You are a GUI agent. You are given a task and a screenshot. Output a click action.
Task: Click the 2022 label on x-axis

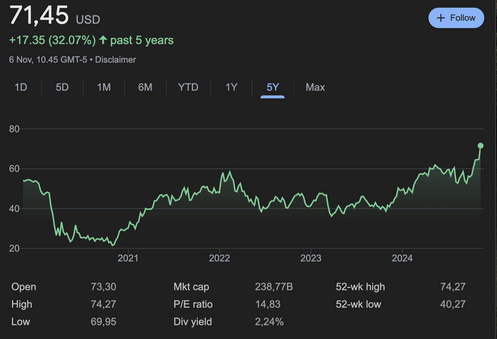pos(219,258)
